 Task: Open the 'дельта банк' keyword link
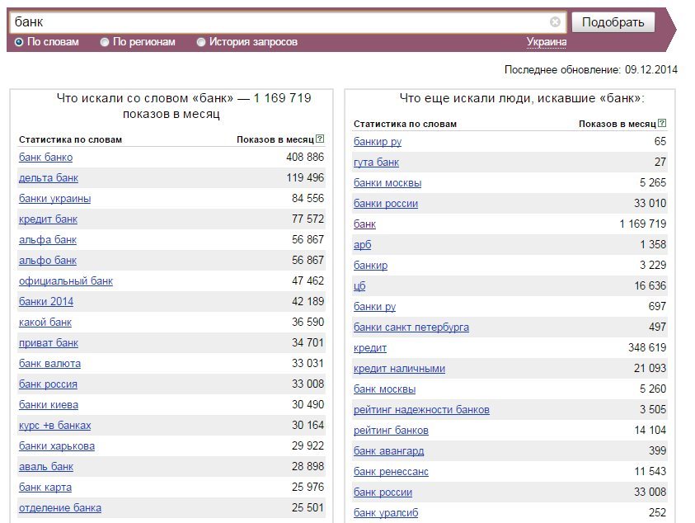click(49, 178)
